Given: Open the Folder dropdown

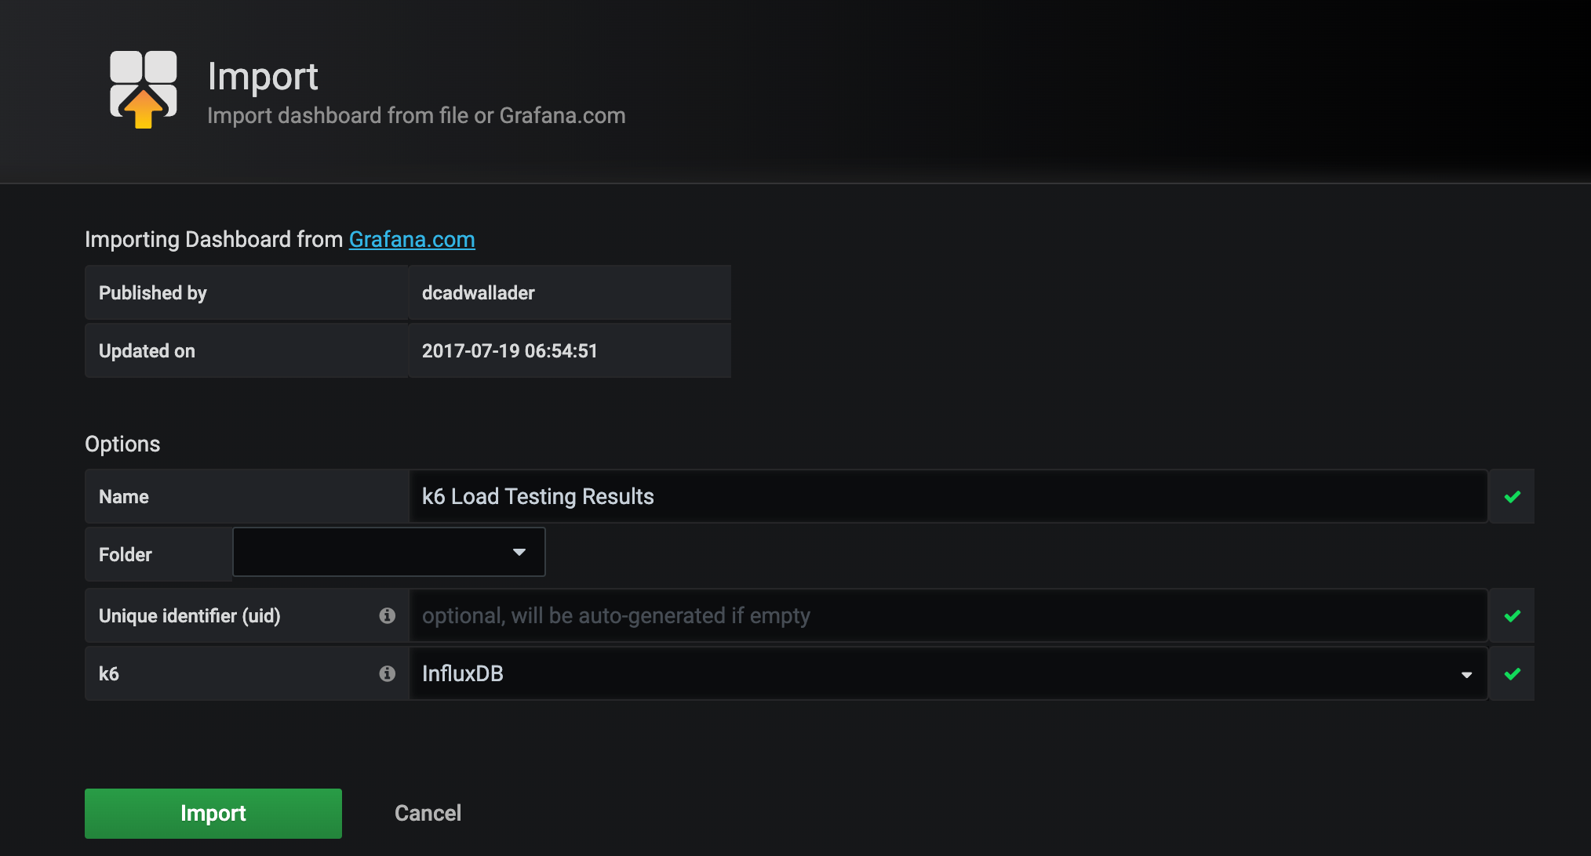Looking at the screenshot, I should (389, 552).
